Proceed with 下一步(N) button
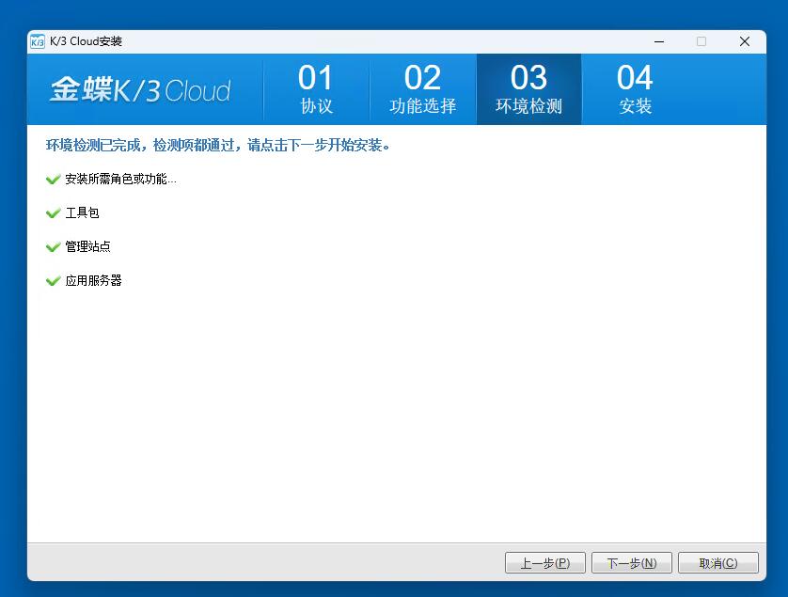The height and width of the screenshot is (597, 788). (x=632, y=563)
